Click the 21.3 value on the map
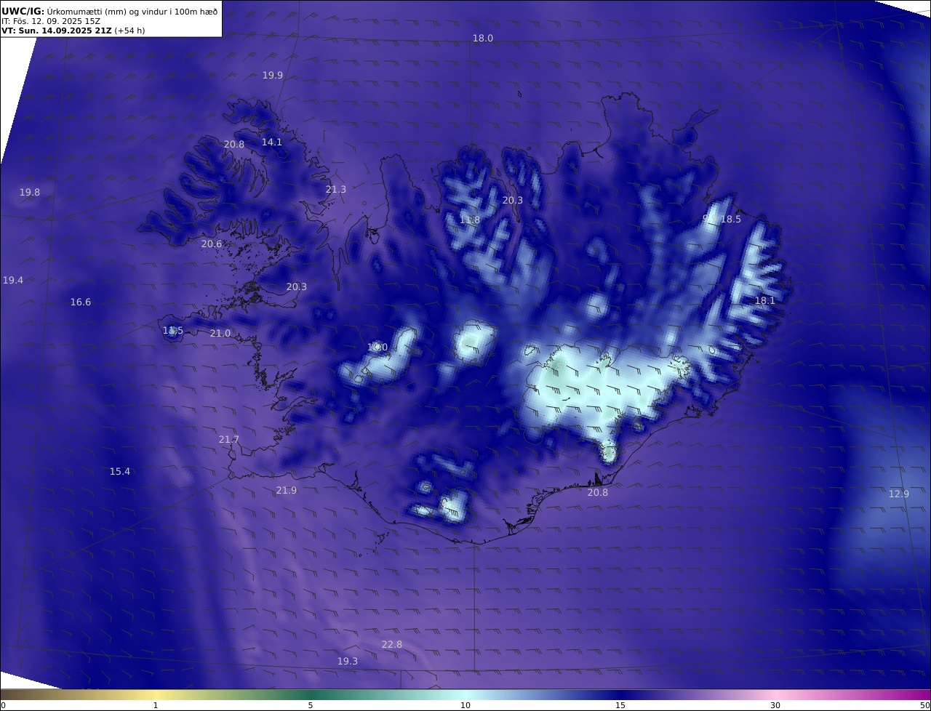 click(x=335, y=189)
